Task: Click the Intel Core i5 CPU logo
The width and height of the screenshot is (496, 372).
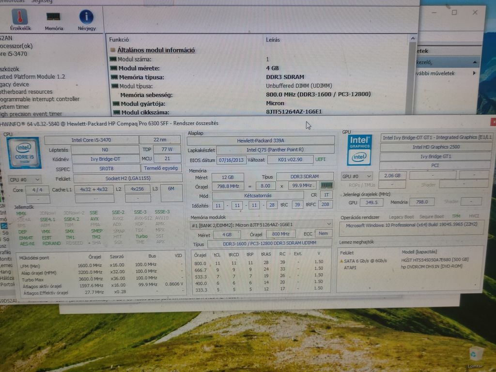Action: tap(24, 153)
